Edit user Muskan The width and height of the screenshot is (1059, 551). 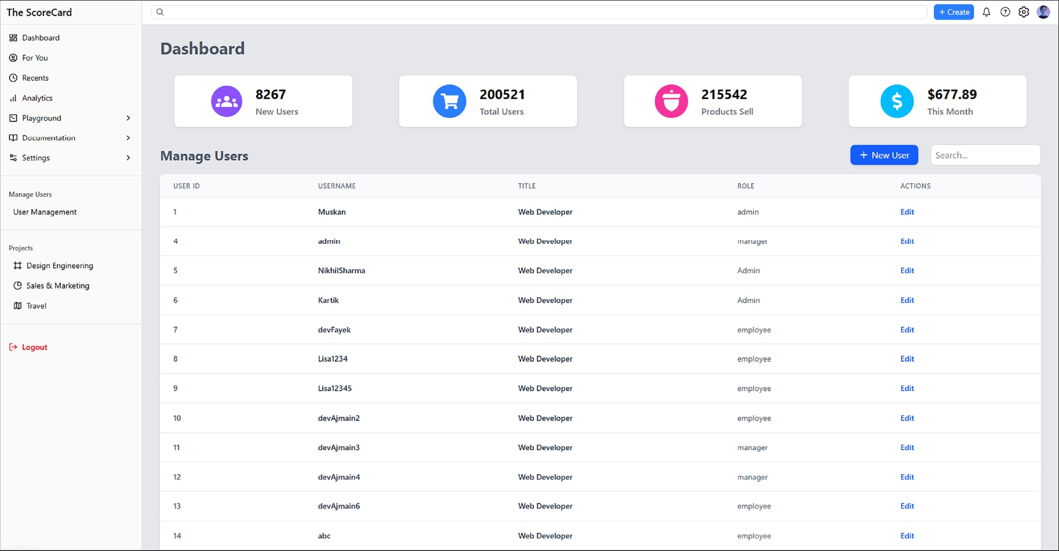907,212
